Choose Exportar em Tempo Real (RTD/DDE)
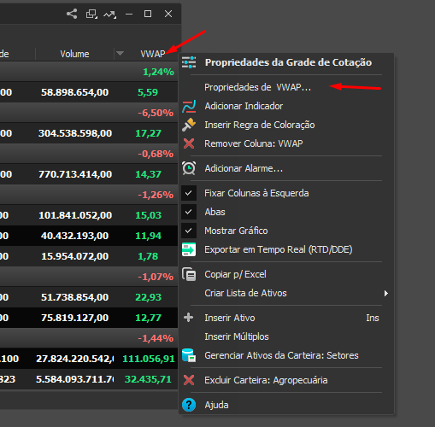This screenshot has height=427, width=435. pos(279,249)
